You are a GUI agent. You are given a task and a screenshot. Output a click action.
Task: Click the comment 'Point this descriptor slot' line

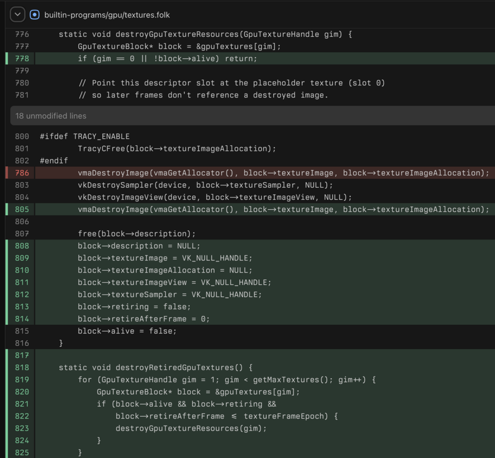point(232,83)
